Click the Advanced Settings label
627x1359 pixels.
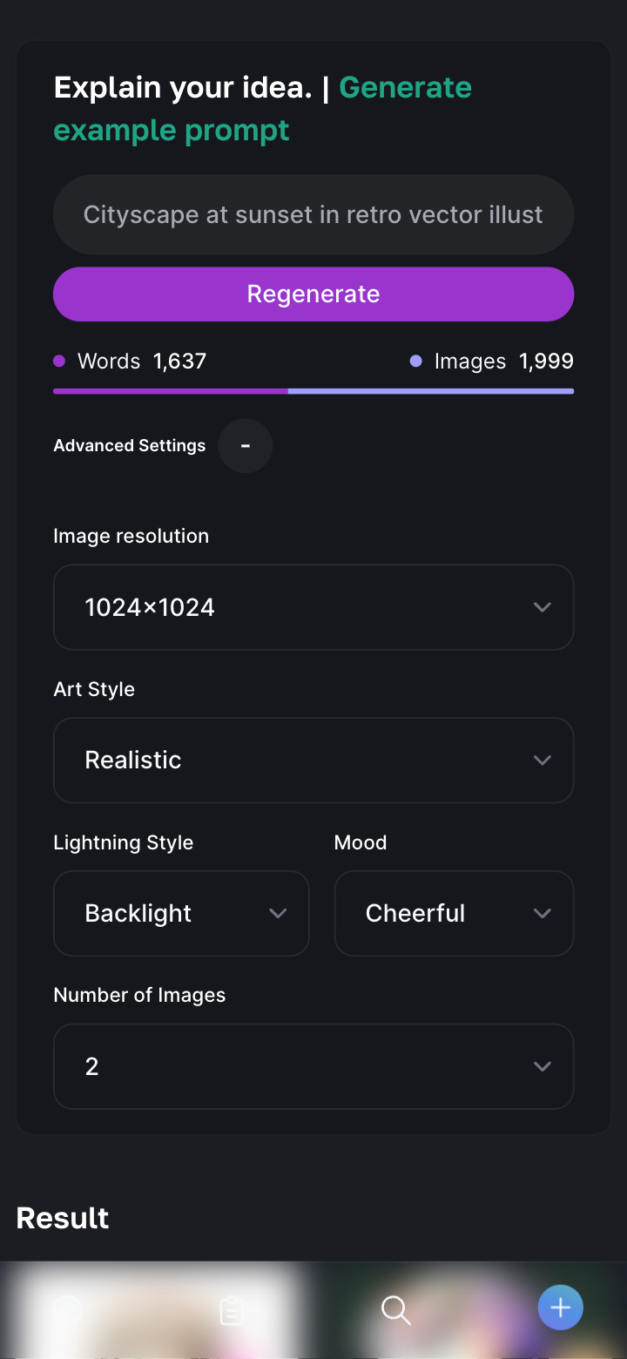coord(130,446)
